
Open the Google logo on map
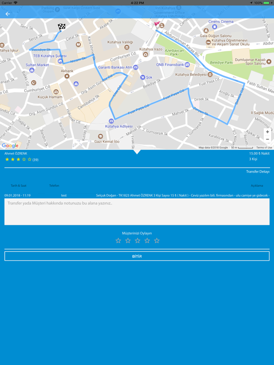[x=10, y=145]
